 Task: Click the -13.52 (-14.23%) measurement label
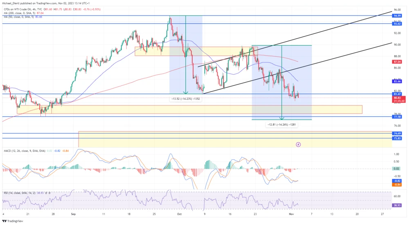(x=185, y=99)
